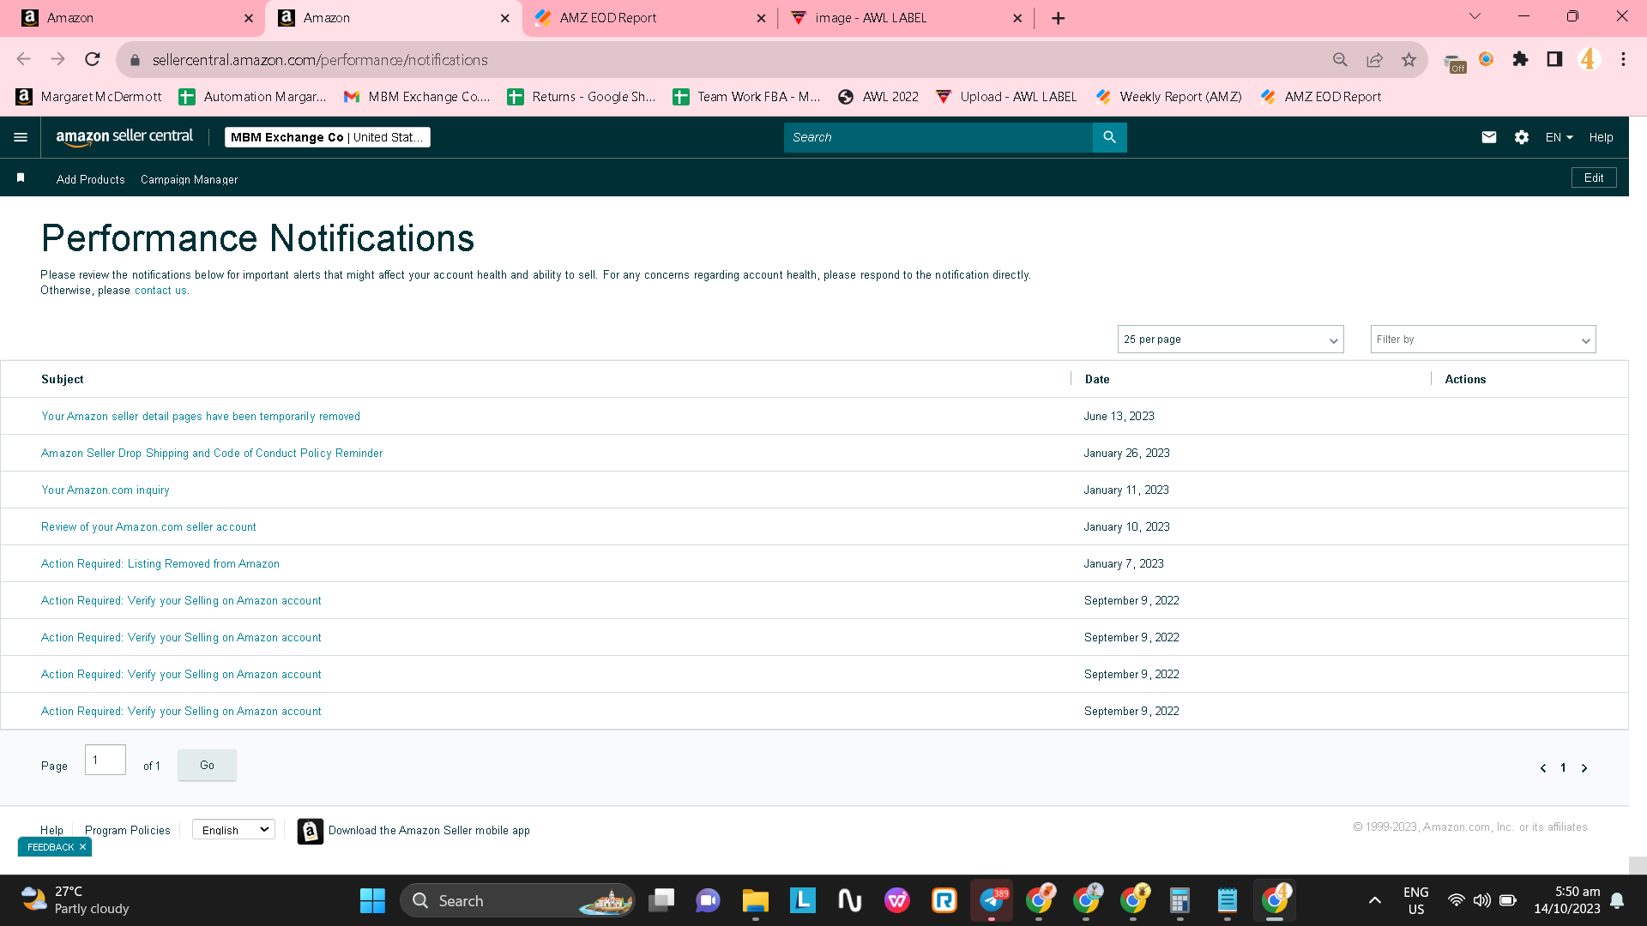Screen dimensions: 1647x926
Task: Open the 25 per page dropdown
Action: [1230, 340]
